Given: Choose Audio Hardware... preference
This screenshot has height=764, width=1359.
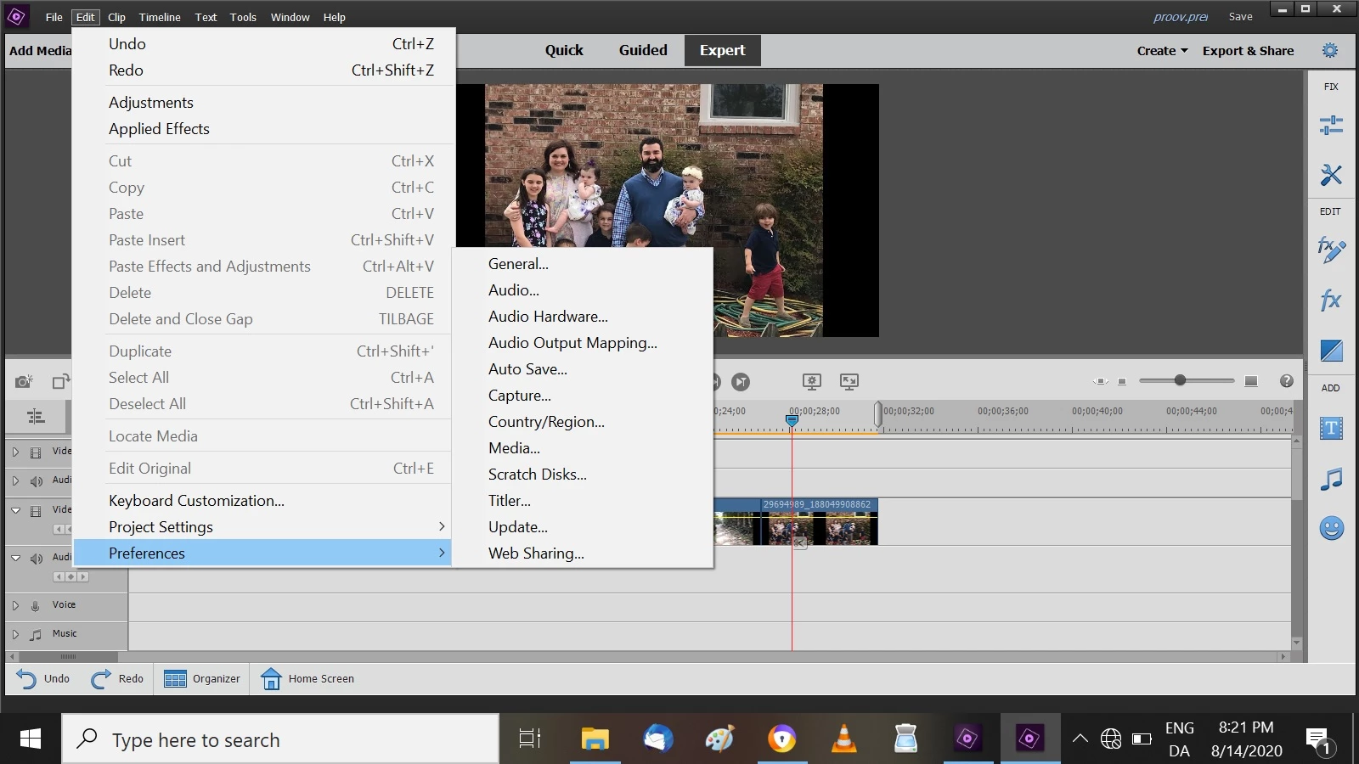Looking at the screenshot, I should pyautogui.click(x=583, y=317).
